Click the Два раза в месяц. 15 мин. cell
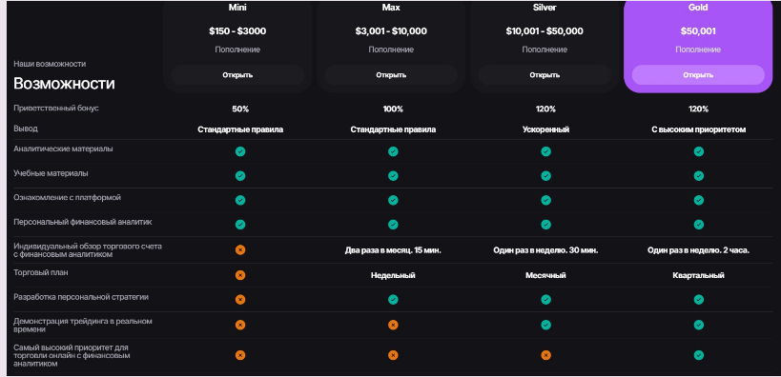This screenshot has width=781, height=377. (393, 250)
